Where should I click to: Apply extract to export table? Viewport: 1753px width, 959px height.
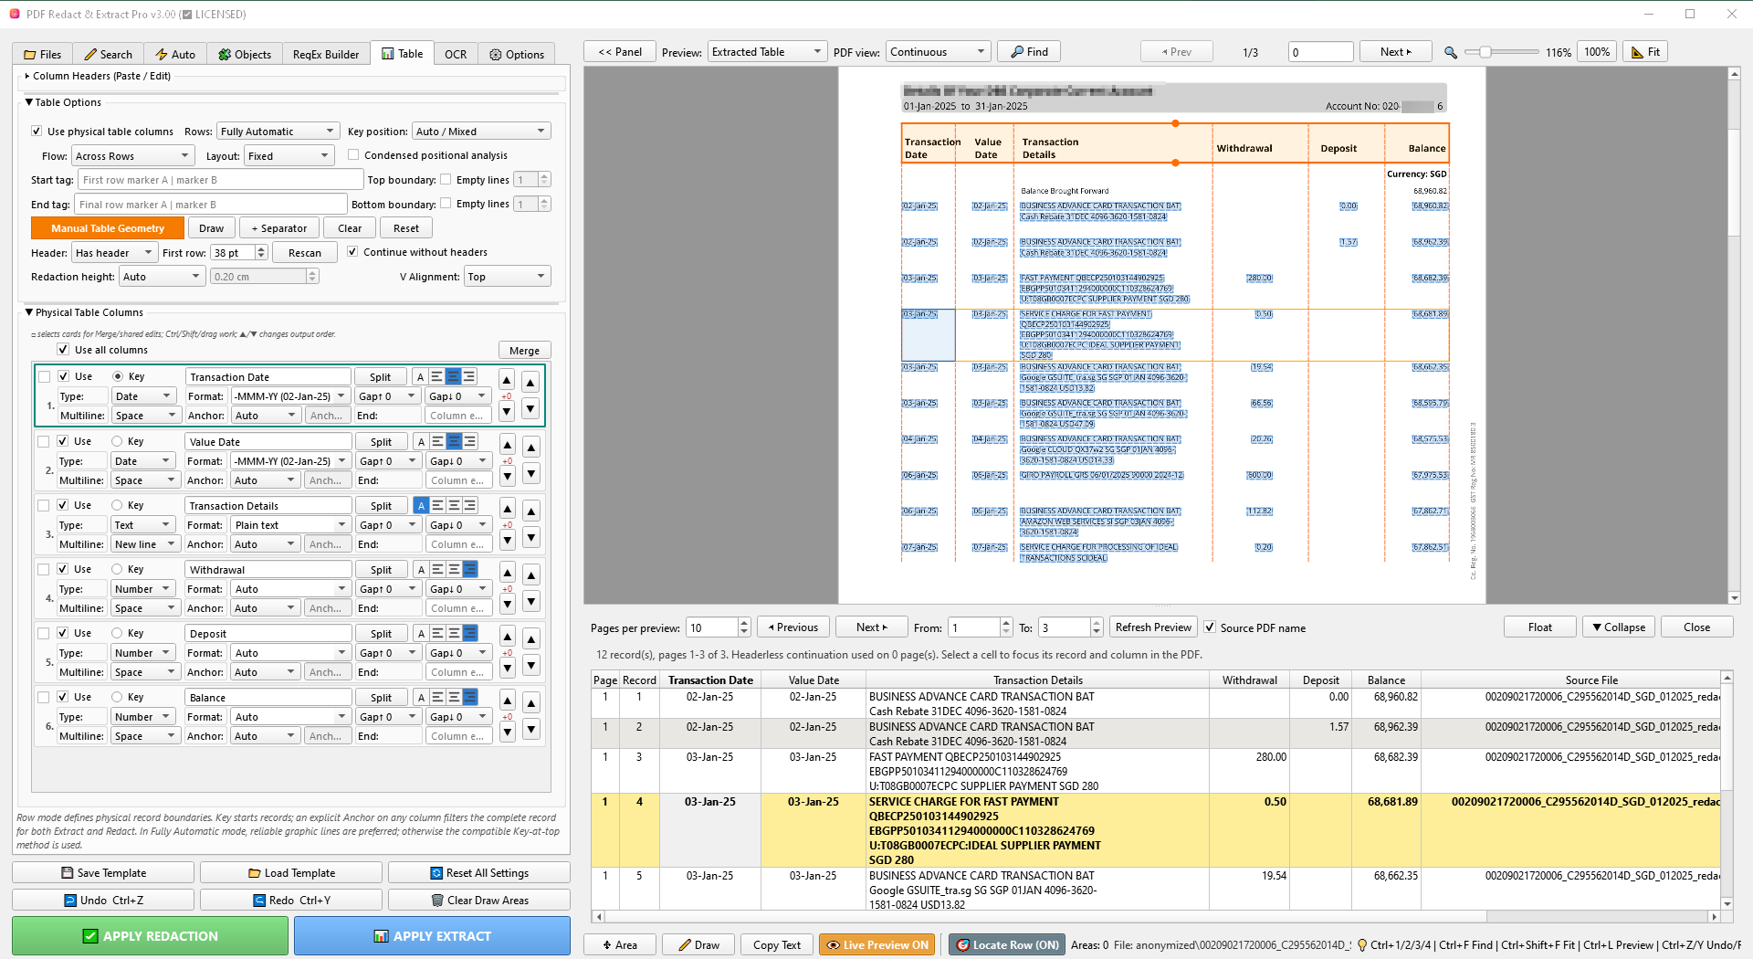(432, 936)
